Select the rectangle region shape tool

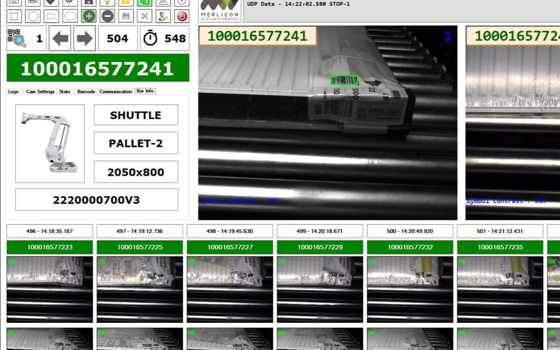click(x=52, y=17)
